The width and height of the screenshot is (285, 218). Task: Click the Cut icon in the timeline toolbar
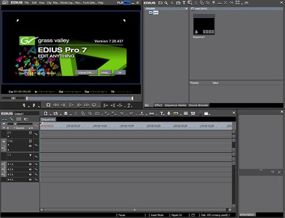click(76, 114)
